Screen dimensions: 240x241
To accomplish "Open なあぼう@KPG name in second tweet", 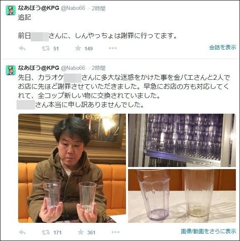I will pos(38,68).
